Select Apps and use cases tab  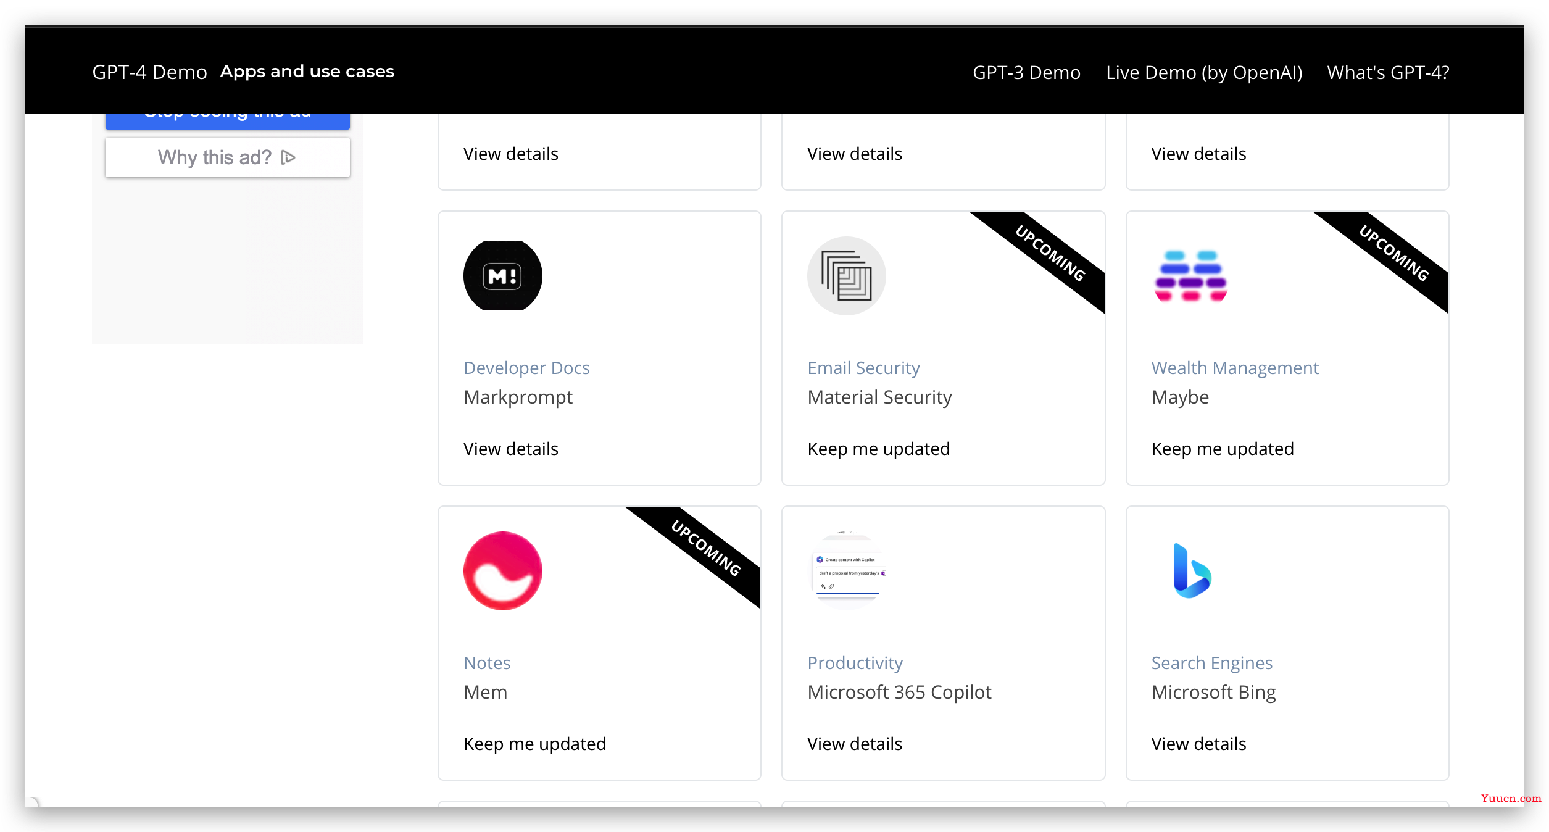pyautogui.click(x=307, y=71)
